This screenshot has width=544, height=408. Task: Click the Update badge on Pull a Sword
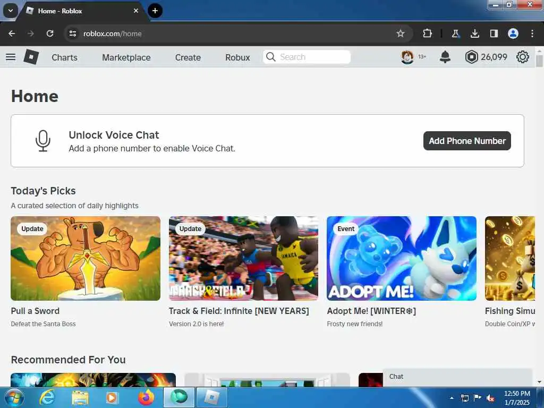pos(32,228)
